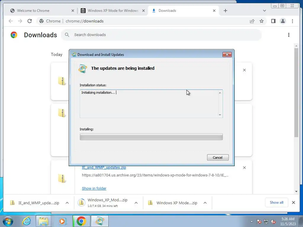Close the download shelf bar
Screen dimensions: 303x227
coord(293,202)
